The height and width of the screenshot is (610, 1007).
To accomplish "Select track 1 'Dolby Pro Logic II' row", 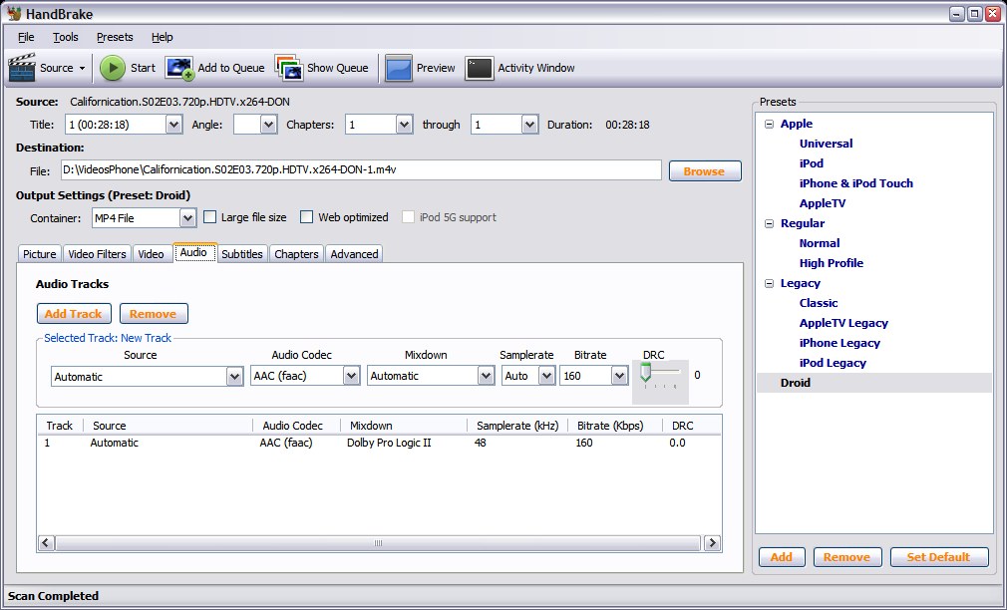I will click(x=379, y=444).
